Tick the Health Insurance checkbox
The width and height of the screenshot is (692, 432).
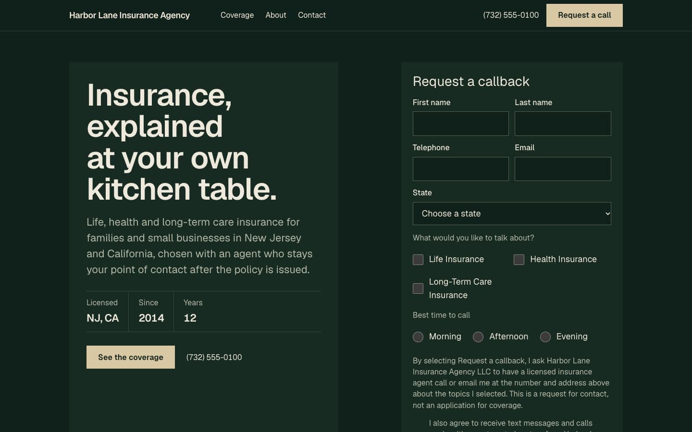(x=519, y=260)
